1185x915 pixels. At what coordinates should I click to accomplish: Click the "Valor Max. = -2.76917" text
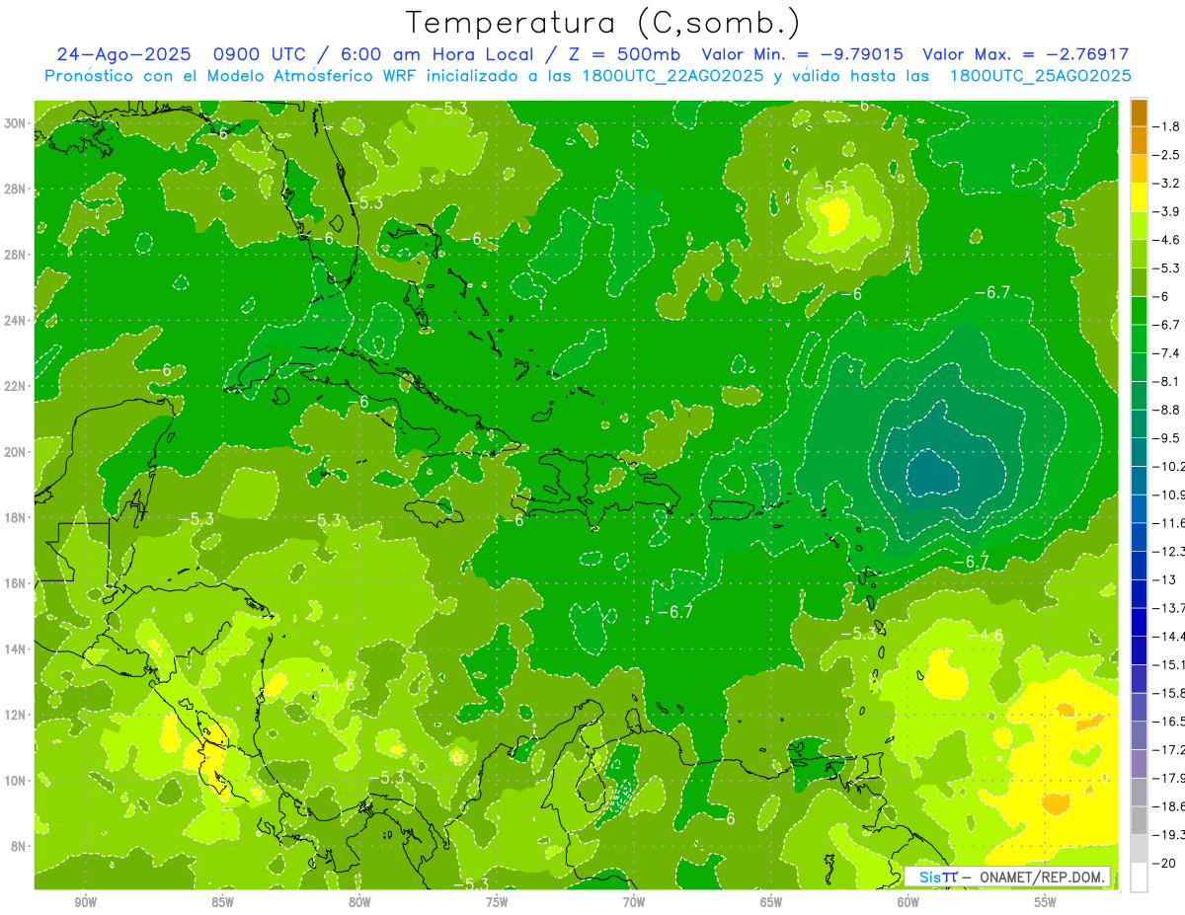tap(1026, 55)
